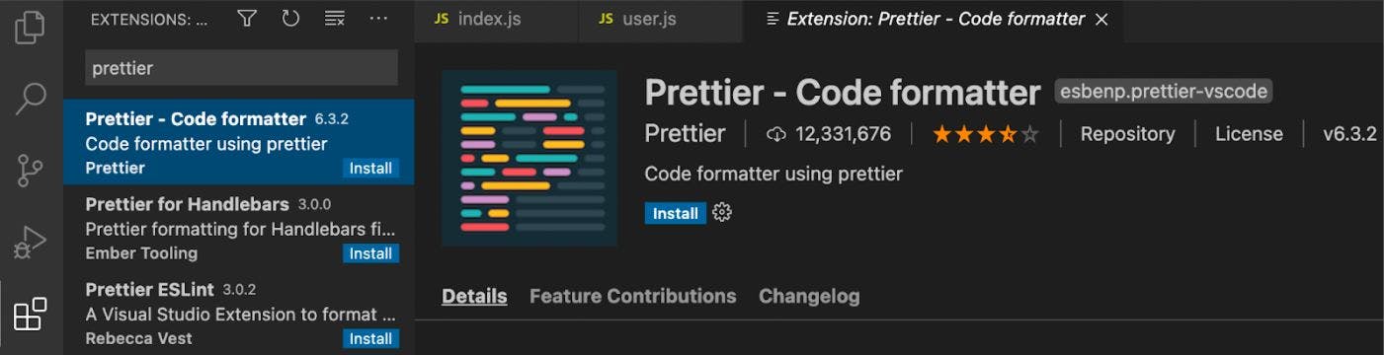Screen dimensions: 1385x355
Task: Install Prettier for Handlebars extension
Action: point(370,253)
